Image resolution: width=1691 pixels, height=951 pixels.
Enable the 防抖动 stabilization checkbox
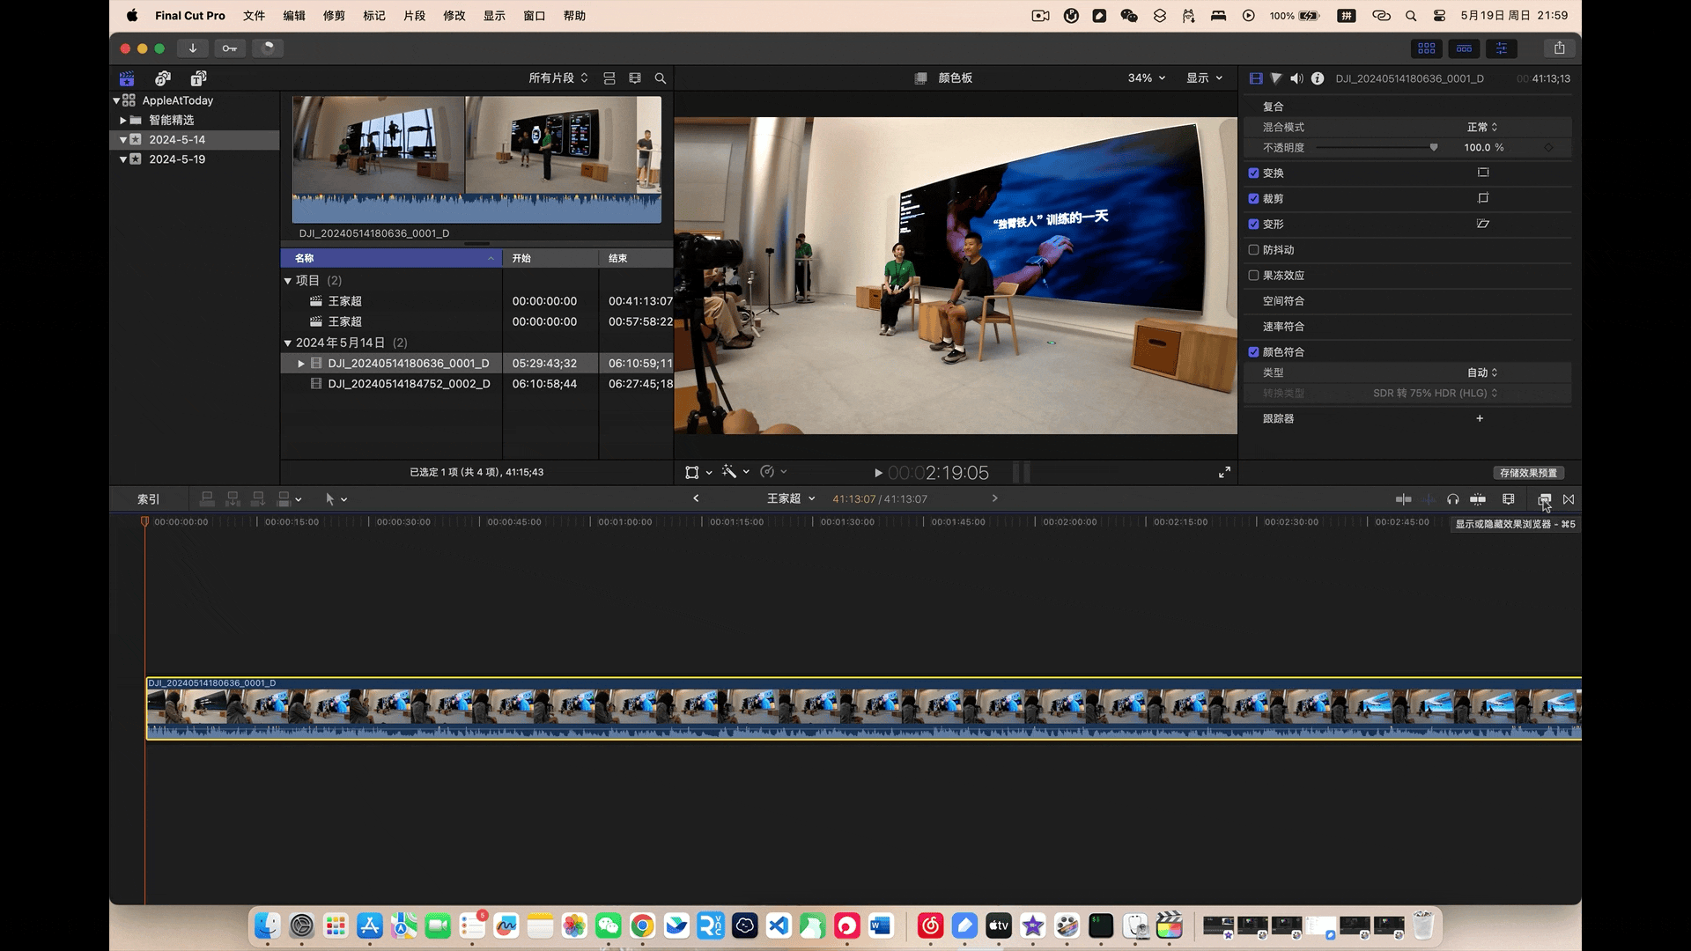pyautogui.click(x=1253, y=250)
